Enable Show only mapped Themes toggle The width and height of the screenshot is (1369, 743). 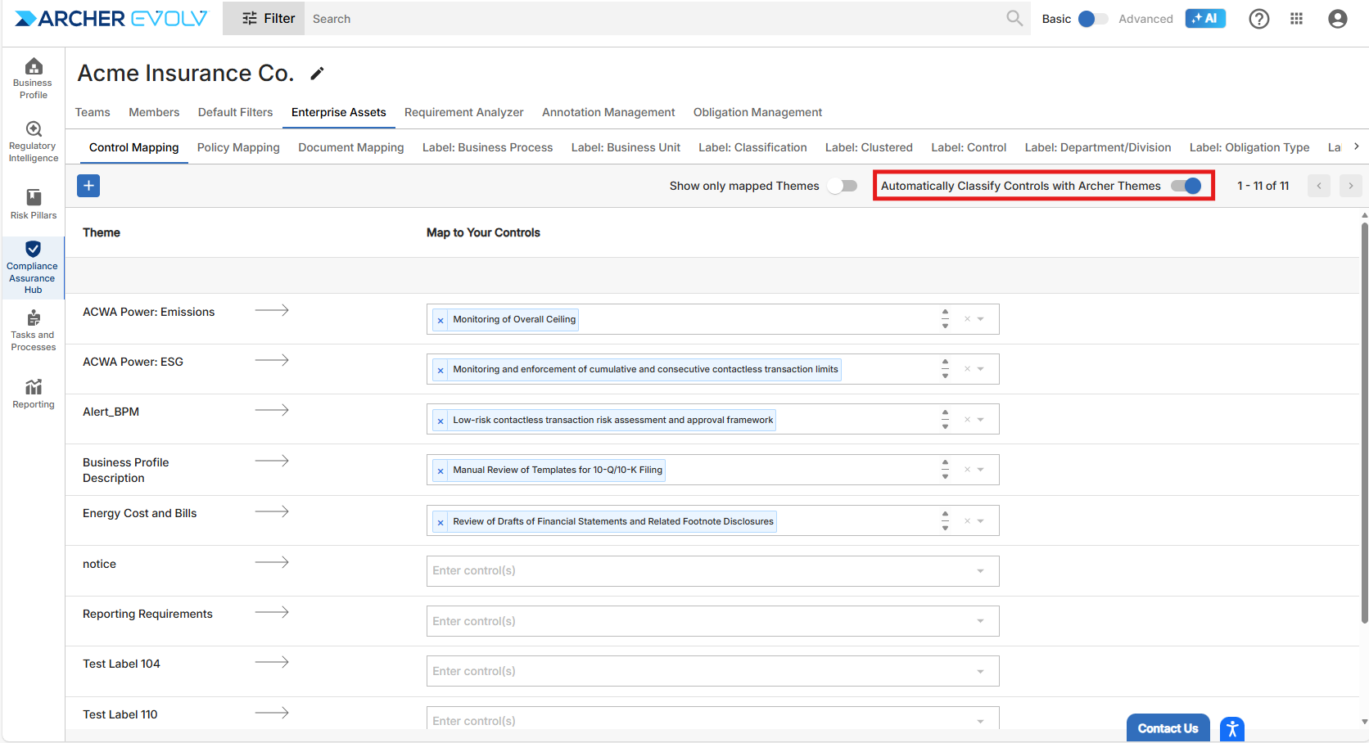[842, 186]
